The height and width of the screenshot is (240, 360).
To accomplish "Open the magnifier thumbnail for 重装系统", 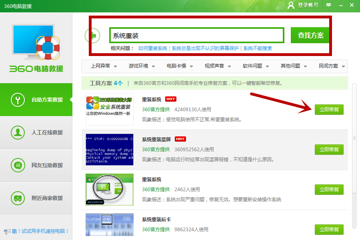I will [110, 190].
